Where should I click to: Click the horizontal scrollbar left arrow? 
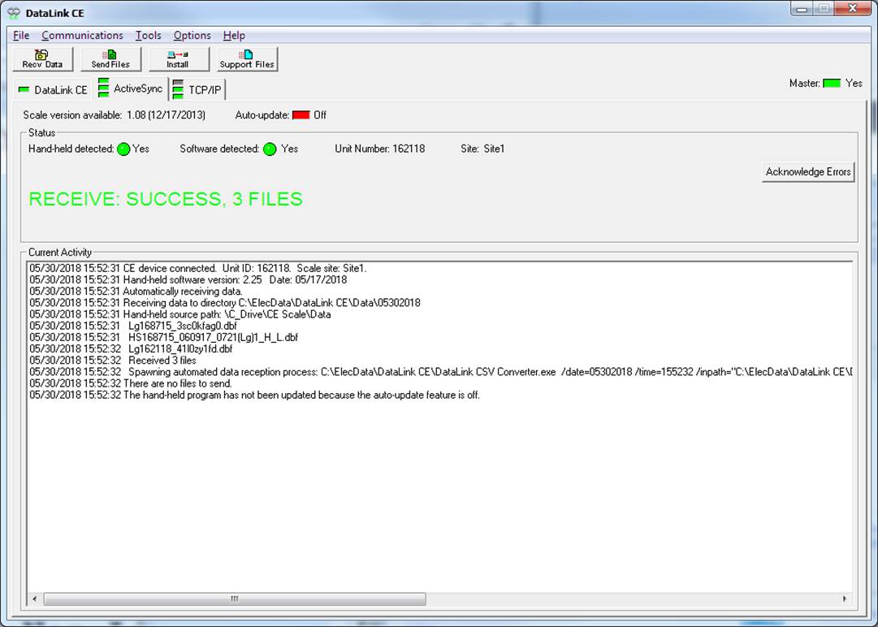pyautogui.click(x=35, y=599)
